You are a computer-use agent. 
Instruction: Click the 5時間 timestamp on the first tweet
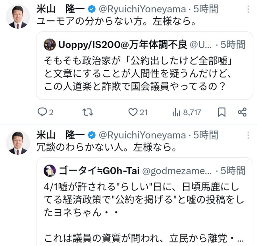[x=204, y=9]
